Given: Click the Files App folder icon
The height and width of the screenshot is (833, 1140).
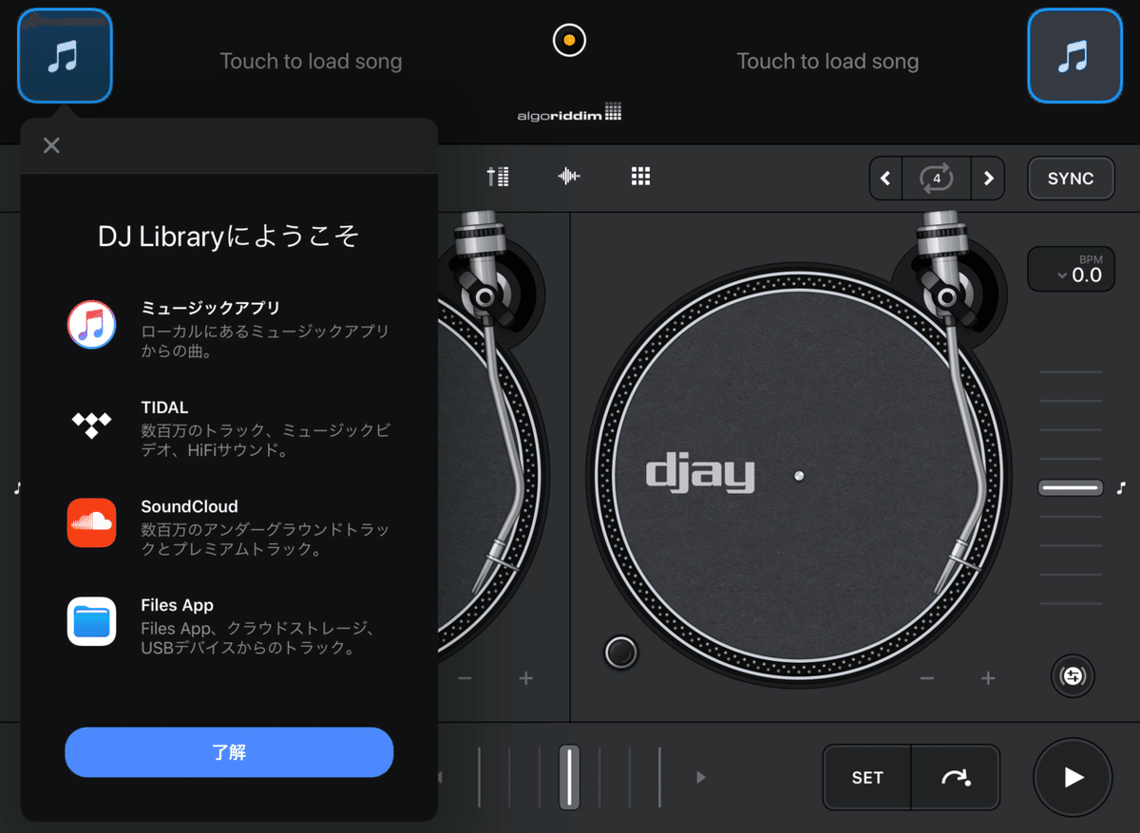Looking at the screenshot, I should 91,621.
